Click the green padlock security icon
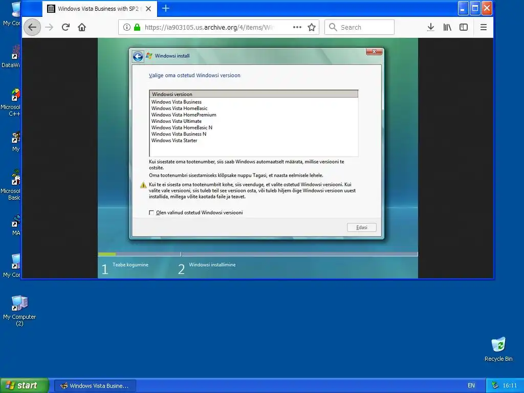The image size is (524, 393). 137,27
